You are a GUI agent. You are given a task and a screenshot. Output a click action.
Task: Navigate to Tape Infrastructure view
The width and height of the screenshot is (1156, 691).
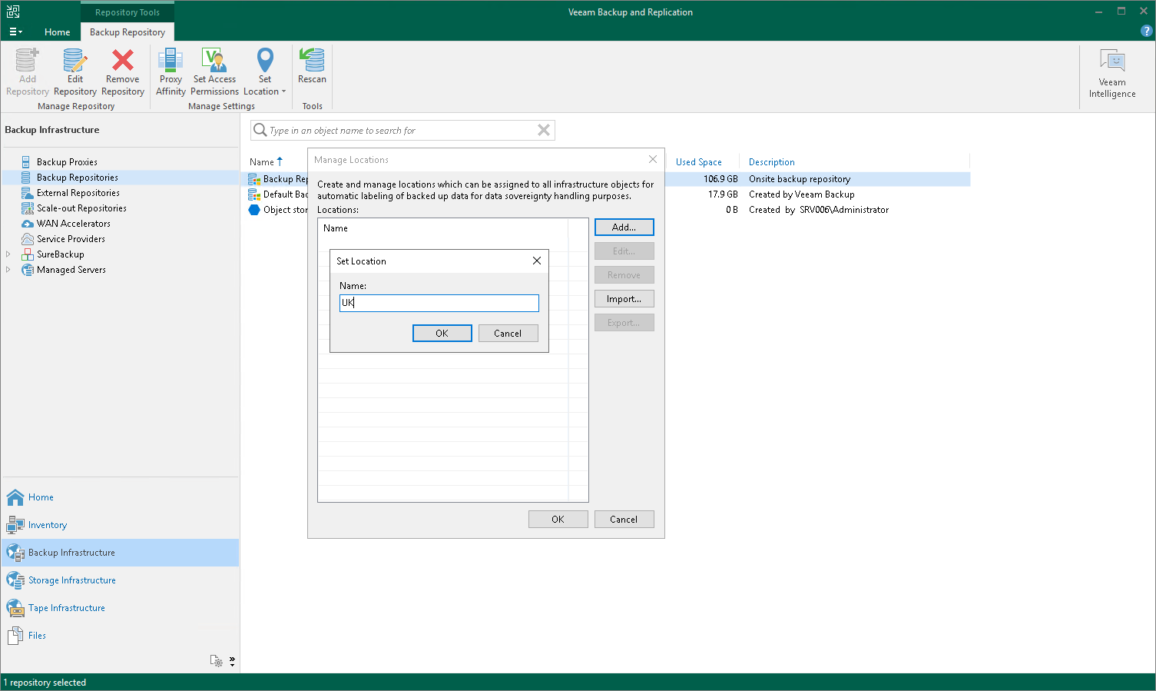[x=66, y=607]
